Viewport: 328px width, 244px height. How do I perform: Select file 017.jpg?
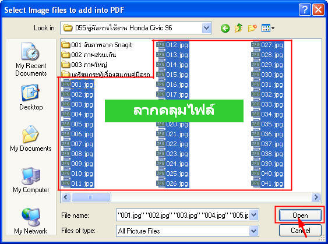point(172,94)
